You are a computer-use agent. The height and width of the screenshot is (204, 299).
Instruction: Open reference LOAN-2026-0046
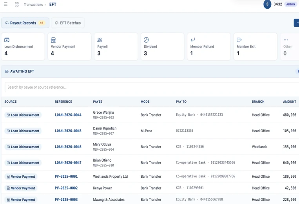(x=68, y=147)
